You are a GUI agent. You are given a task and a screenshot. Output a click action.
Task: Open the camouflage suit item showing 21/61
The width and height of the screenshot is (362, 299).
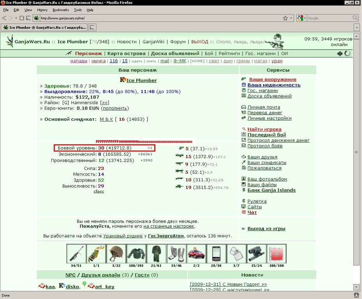coord(156,254)
